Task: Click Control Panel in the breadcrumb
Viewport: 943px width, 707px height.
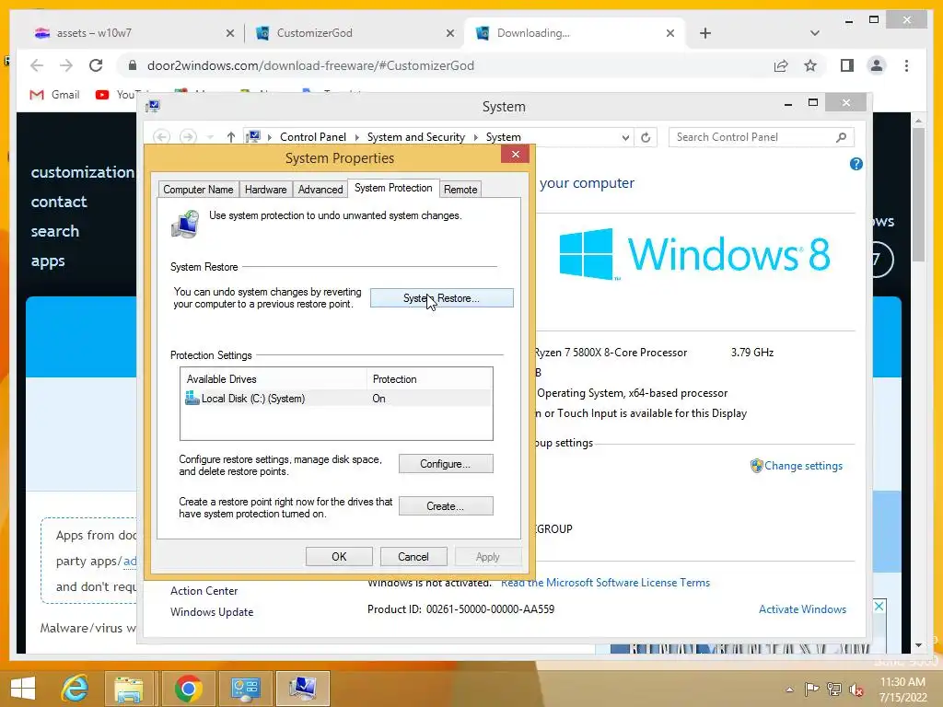Action: tap(313, 137)
